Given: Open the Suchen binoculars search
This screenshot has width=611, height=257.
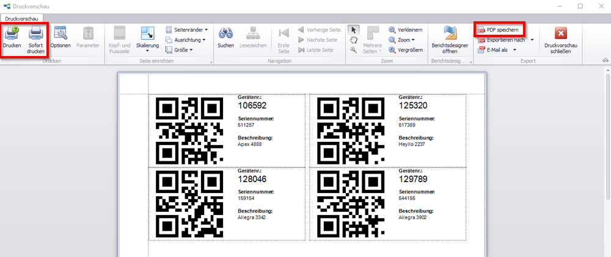Looking at the screenshot, I should [x=225, y=35].
